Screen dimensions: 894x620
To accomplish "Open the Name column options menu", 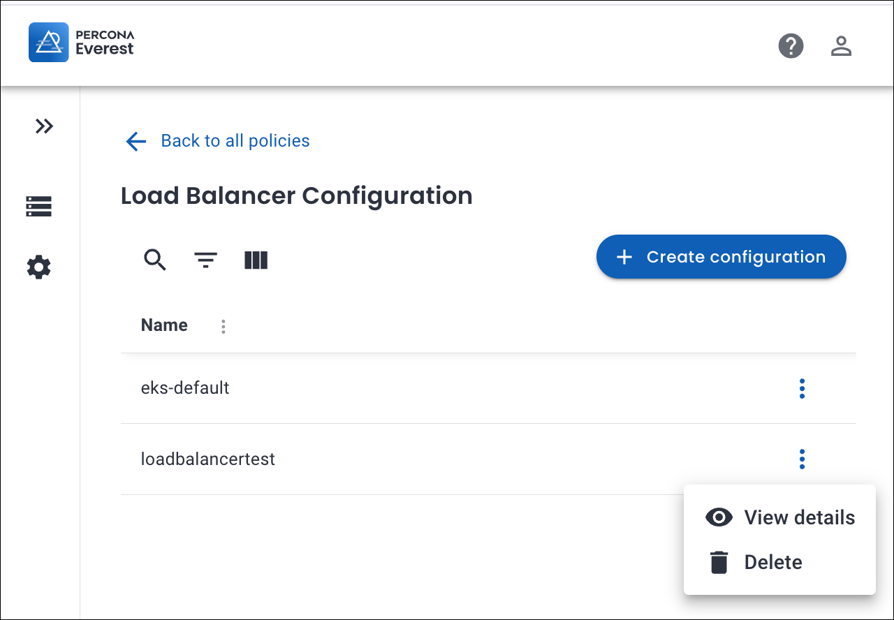I will [223, 326].
